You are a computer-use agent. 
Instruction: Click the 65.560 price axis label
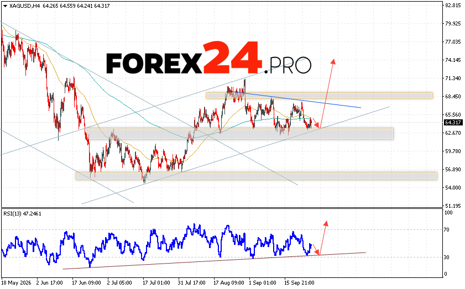tap(453, 115)
